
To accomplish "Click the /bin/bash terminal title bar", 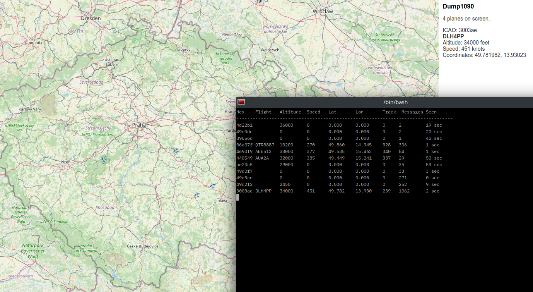I will (x=395, y=102).
